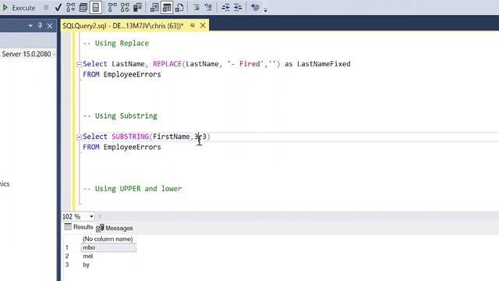This screenshot has height=281, width=499.
Task: Click the '-- Using Replace' comment
Action: pos(116,44)
